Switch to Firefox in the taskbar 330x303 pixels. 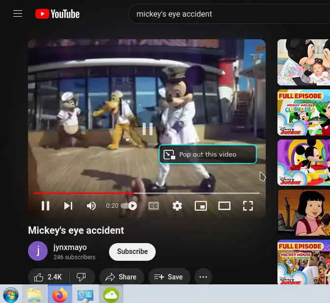(60, 294)
